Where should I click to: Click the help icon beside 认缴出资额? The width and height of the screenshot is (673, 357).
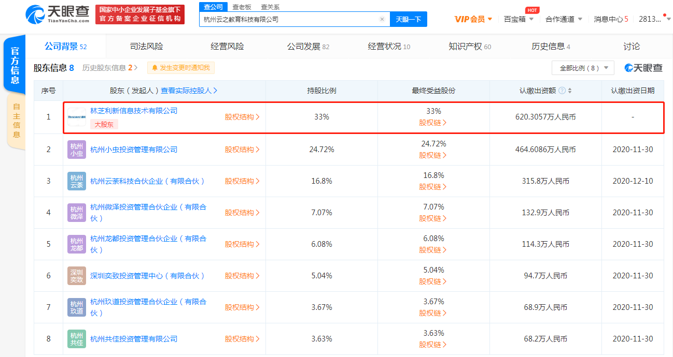pos(562,91)
